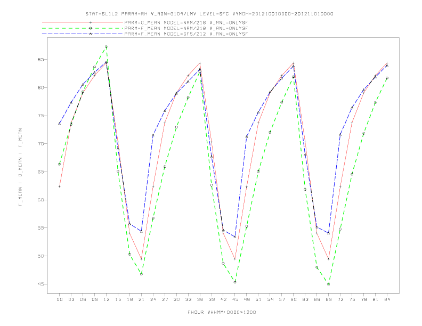Click x-axis hour label 03
The image size is (422, 326).
pyautogui.click(x=71, y=299)
